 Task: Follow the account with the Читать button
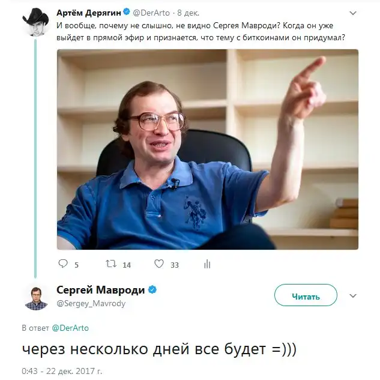coord(306,295)
